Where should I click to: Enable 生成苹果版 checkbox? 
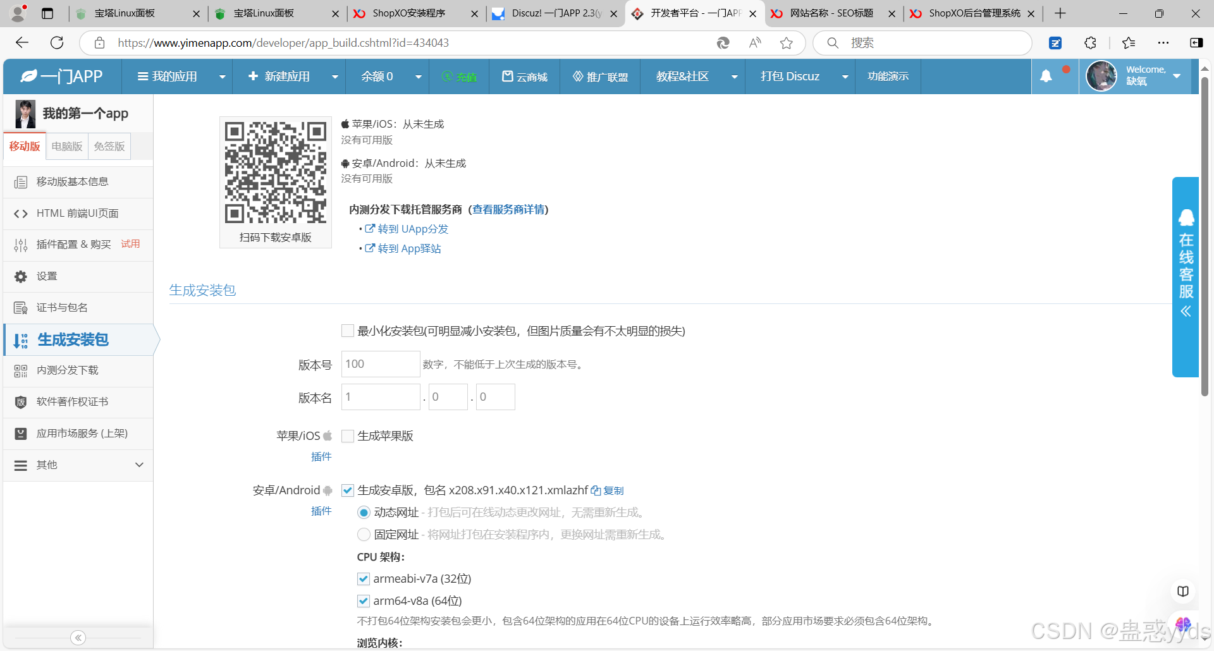tap(347, 436)
